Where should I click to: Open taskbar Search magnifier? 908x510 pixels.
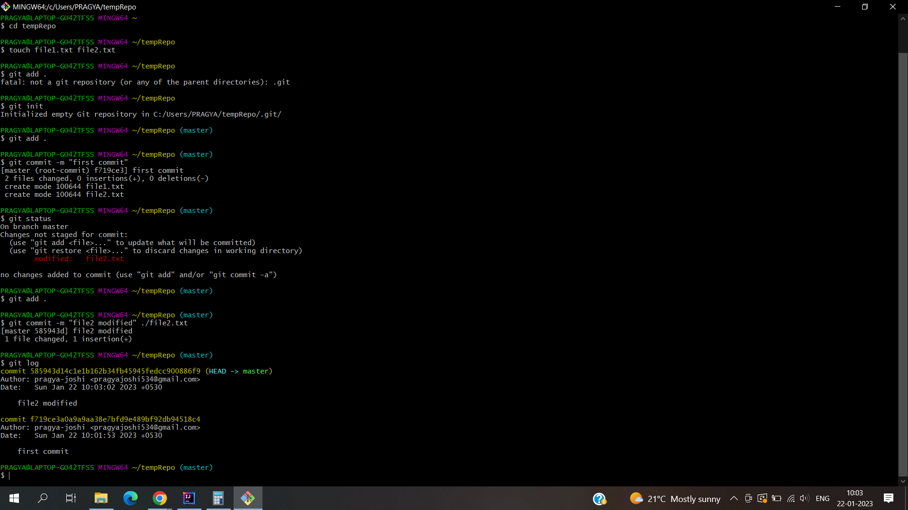coord(43,498)
